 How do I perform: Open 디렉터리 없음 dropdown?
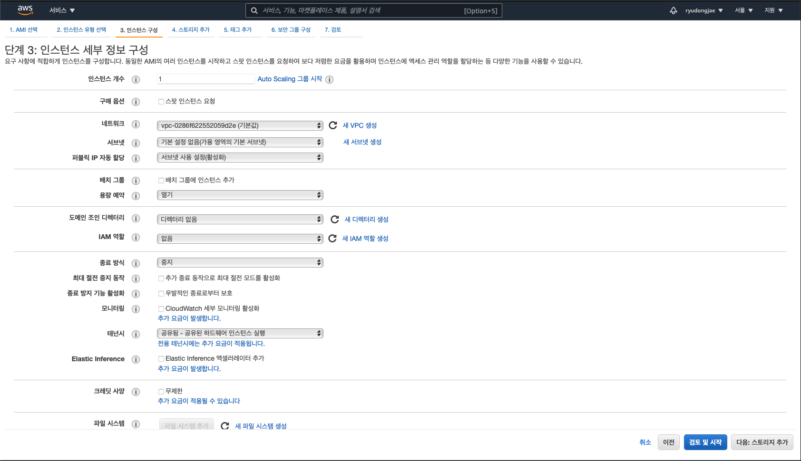pos(240,219)
